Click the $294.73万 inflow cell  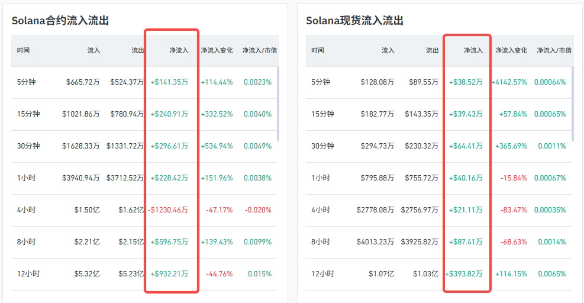coord(377,146)
